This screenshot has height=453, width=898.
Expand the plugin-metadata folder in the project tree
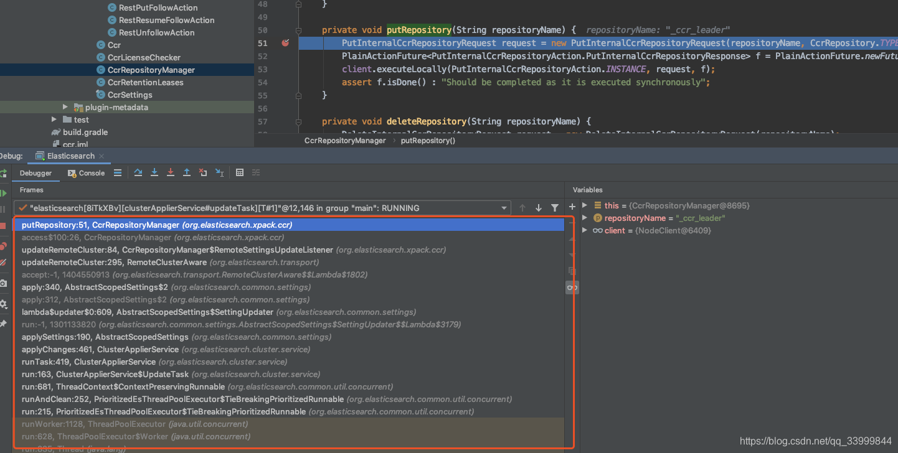[65, 106]
